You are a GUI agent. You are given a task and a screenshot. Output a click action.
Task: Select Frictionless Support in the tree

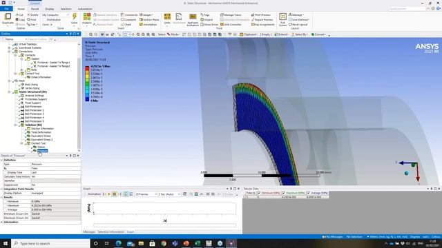coord(36,99)
